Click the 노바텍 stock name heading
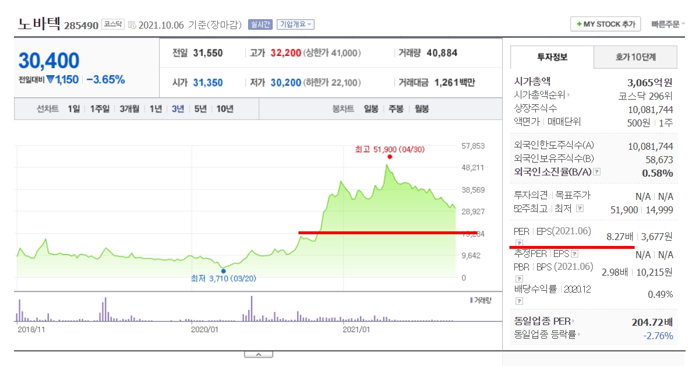The width and height of the screenshot is (692, 366). (x=39, y=23)
